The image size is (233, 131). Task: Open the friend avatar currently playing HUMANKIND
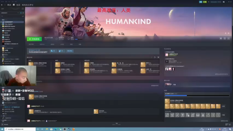click(x=167, y=55)
